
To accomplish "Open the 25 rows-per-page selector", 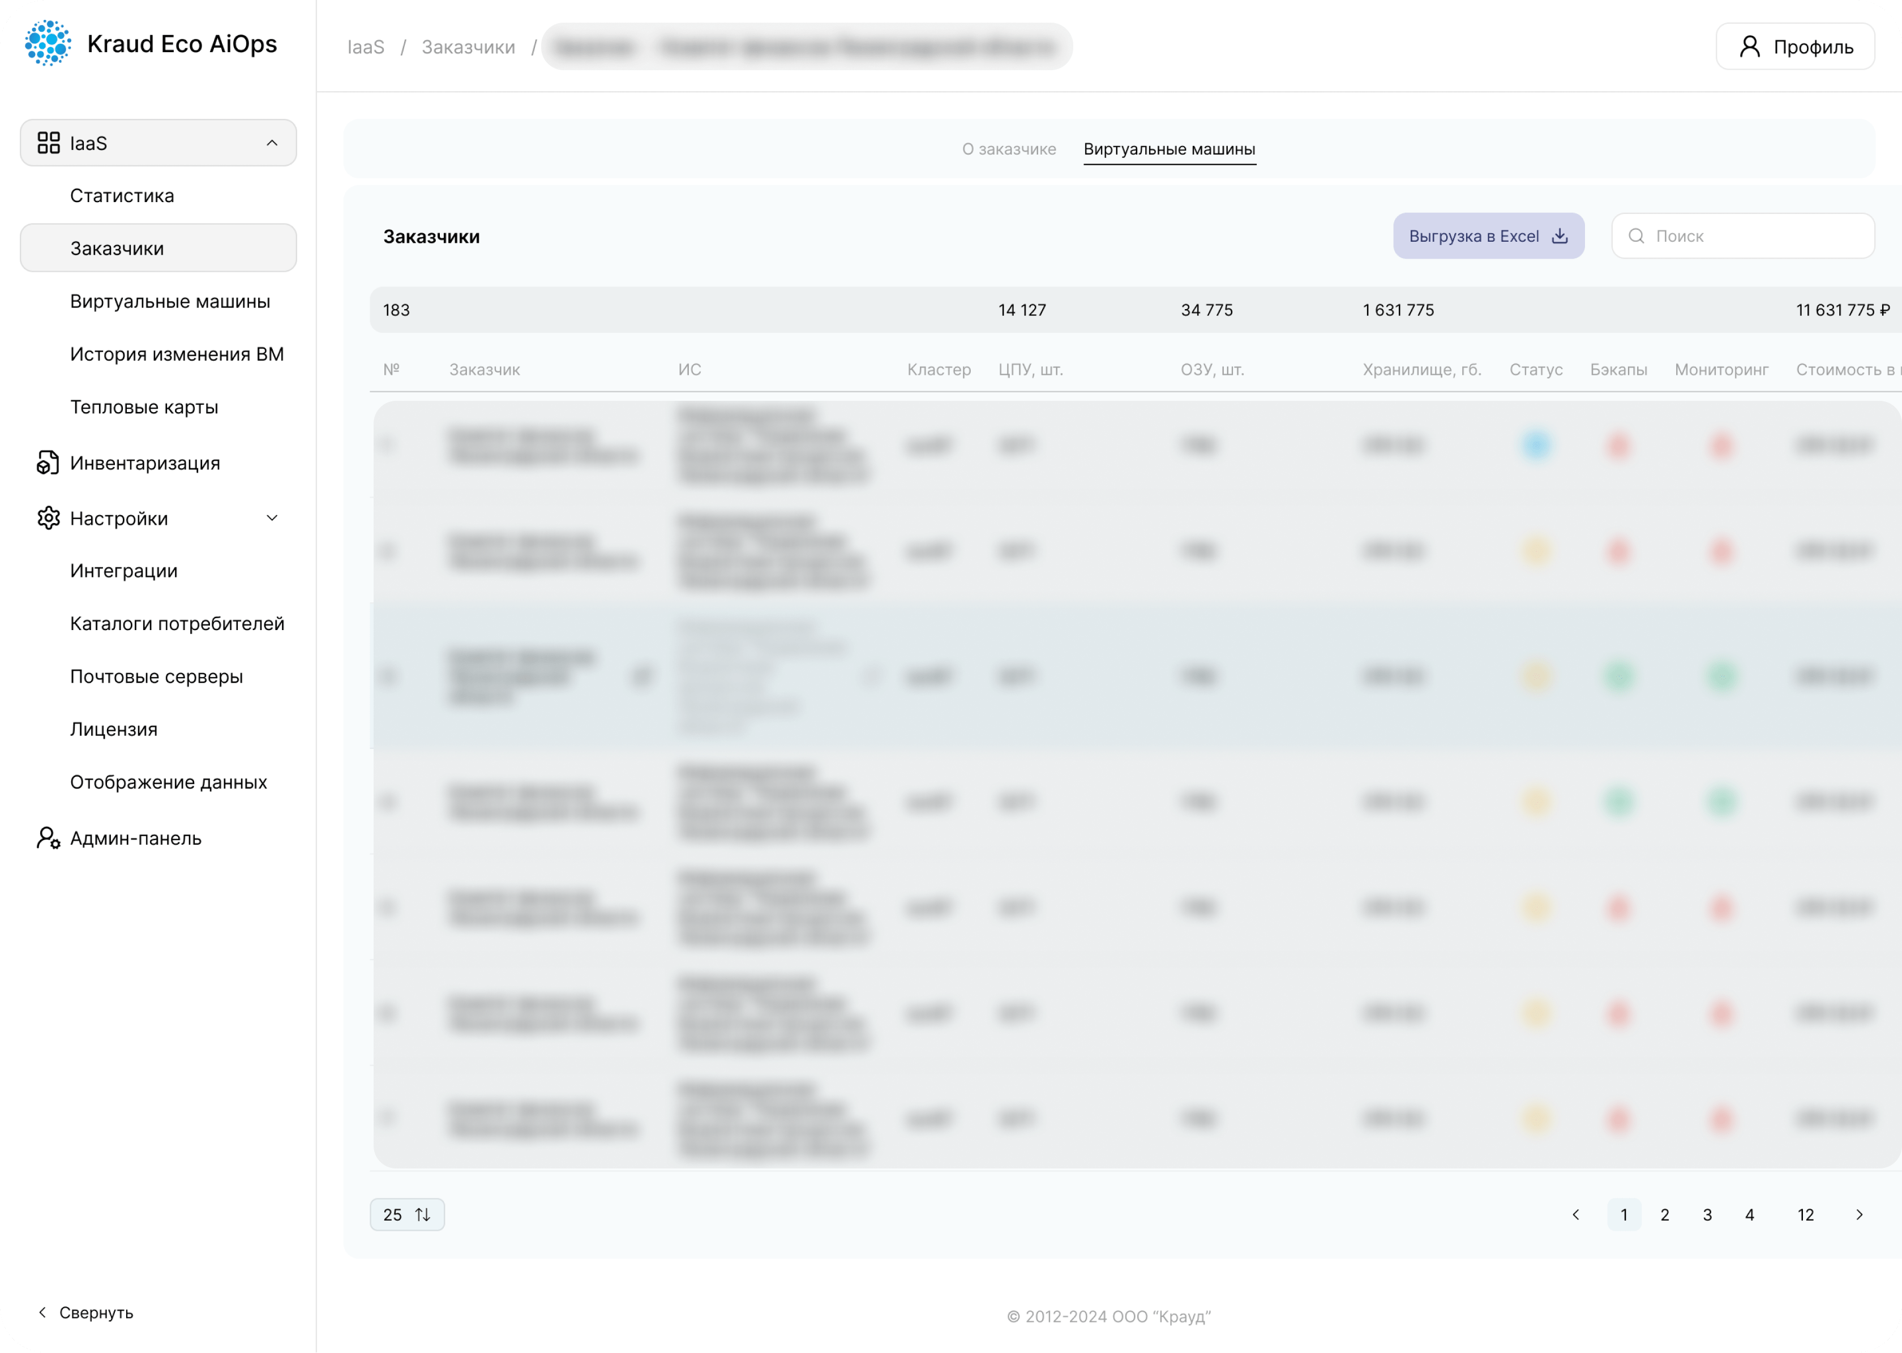I will pos(406,1215).
